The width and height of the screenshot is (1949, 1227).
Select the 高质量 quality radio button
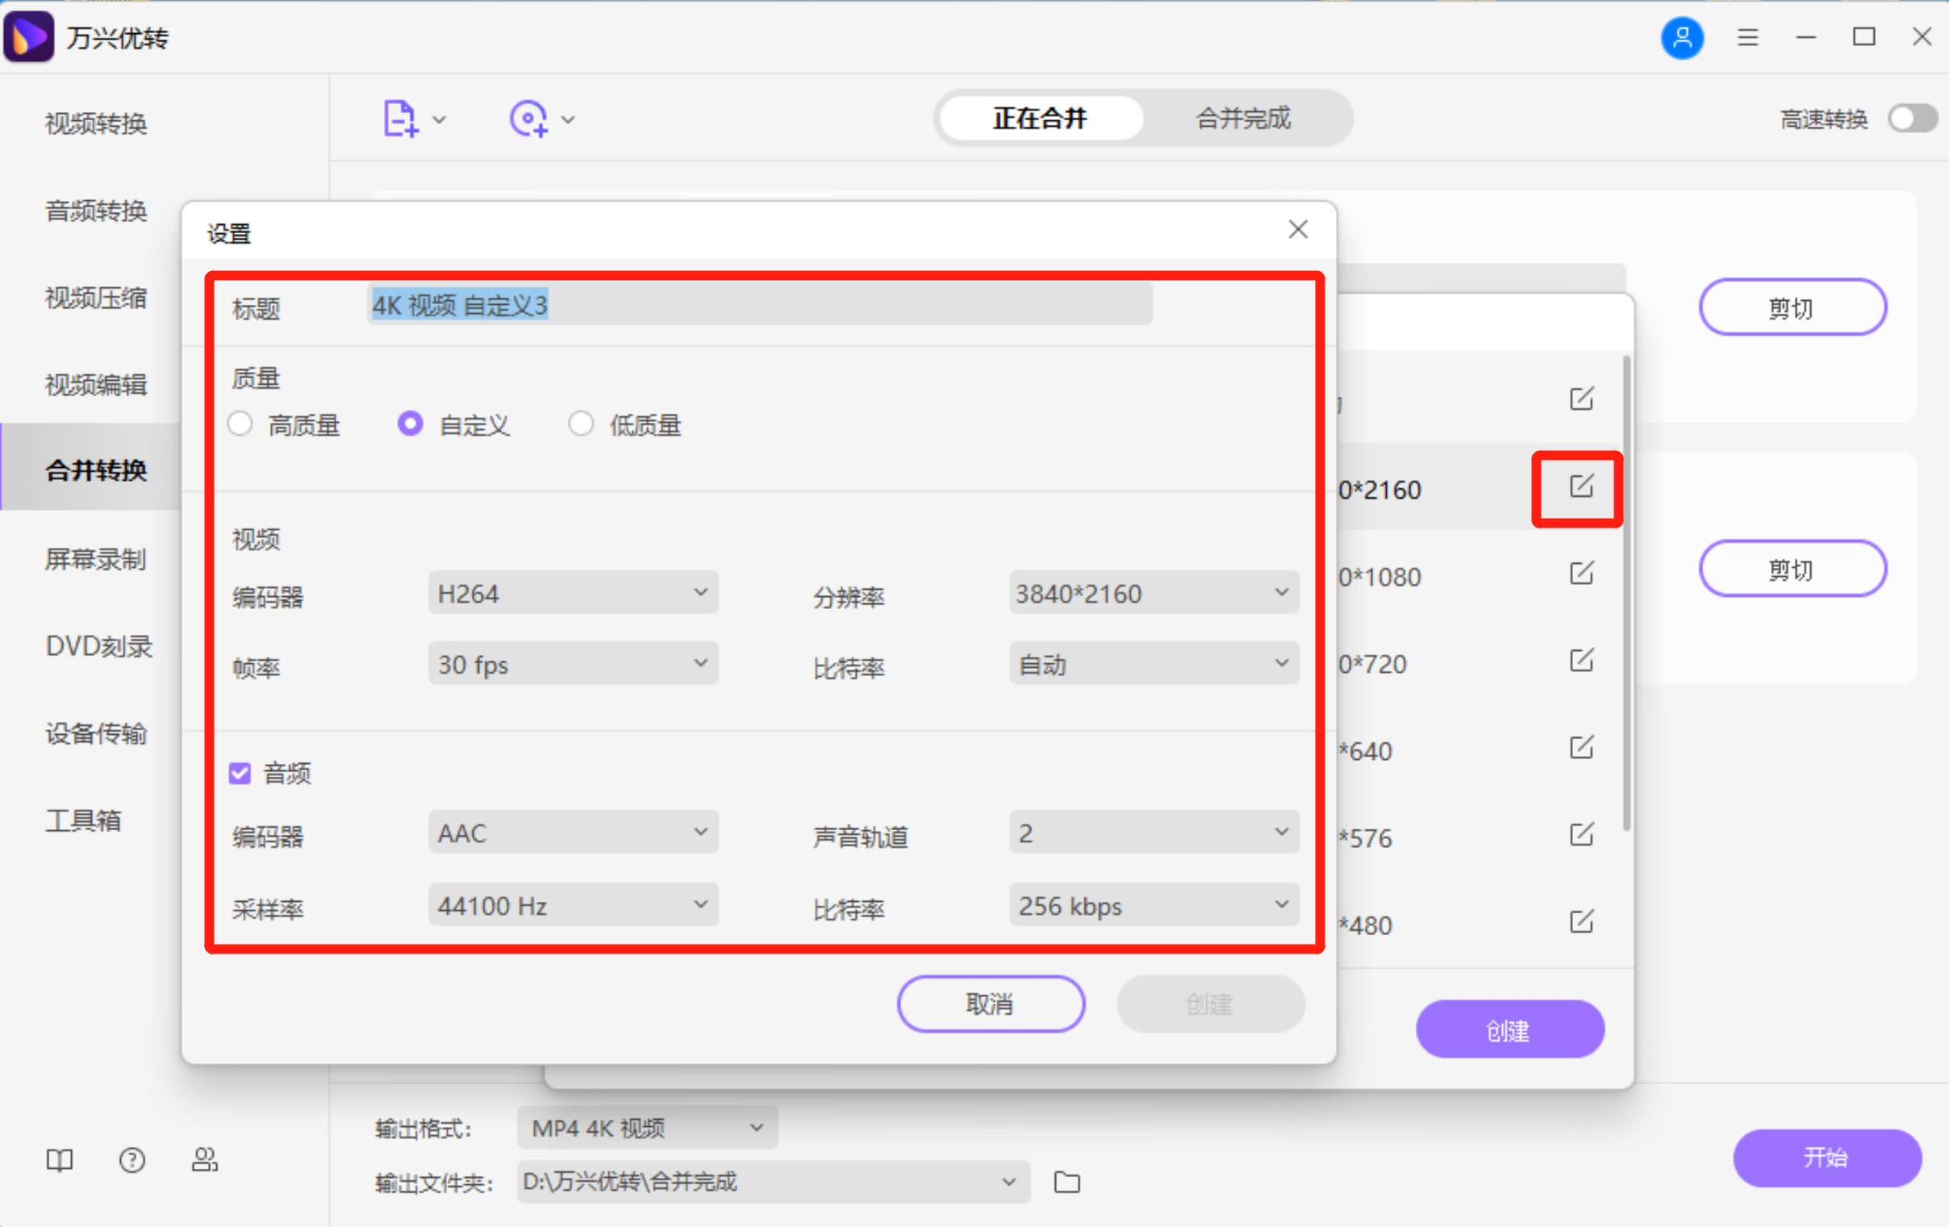tap(240, 424)
